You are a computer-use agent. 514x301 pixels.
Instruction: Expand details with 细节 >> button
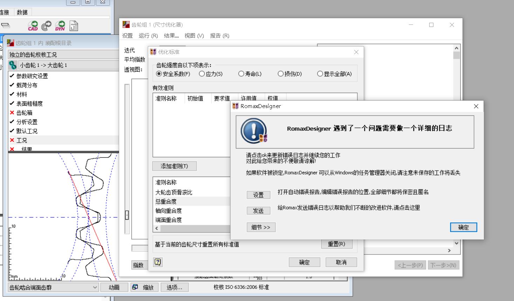261,227
